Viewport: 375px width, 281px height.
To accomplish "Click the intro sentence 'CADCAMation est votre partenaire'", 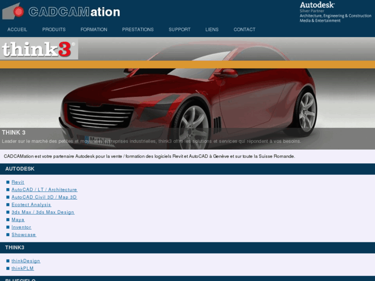I will tap(149, 156).
